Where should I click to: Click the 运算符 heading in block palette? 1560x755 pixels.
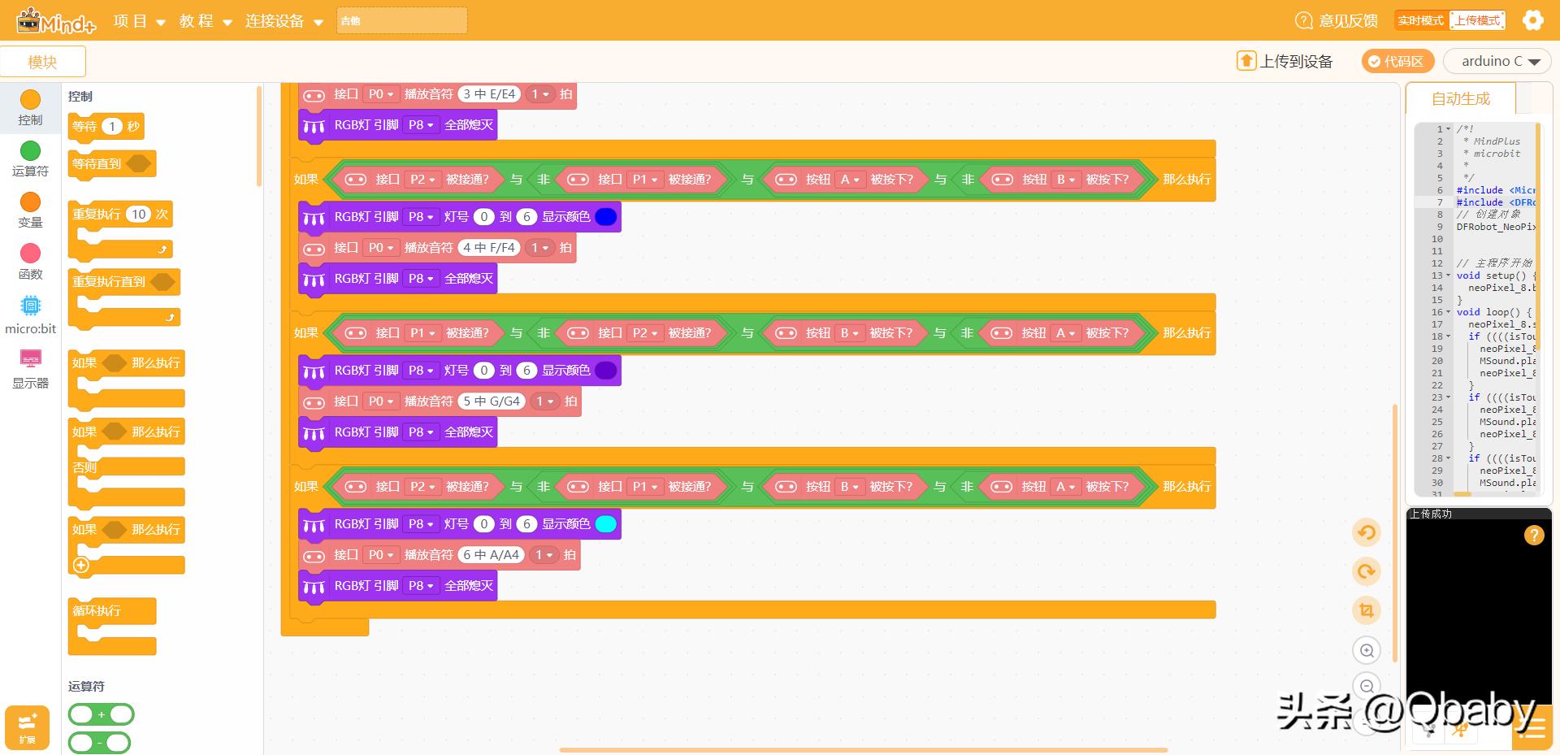point(86,686)
